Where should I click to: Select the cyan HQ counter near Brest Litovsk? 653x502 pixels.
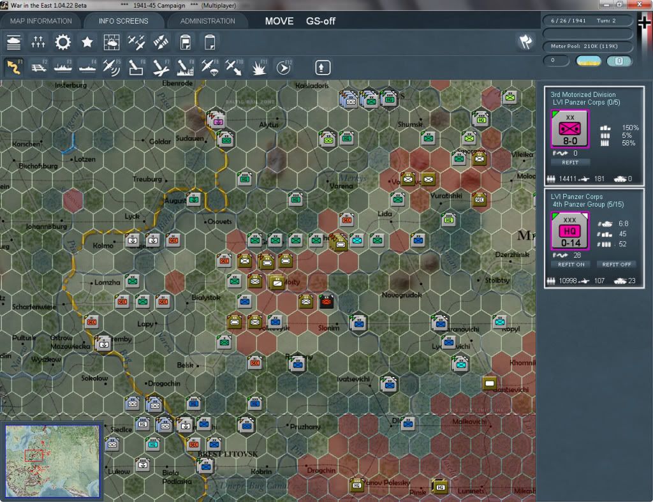coord(153,444)
